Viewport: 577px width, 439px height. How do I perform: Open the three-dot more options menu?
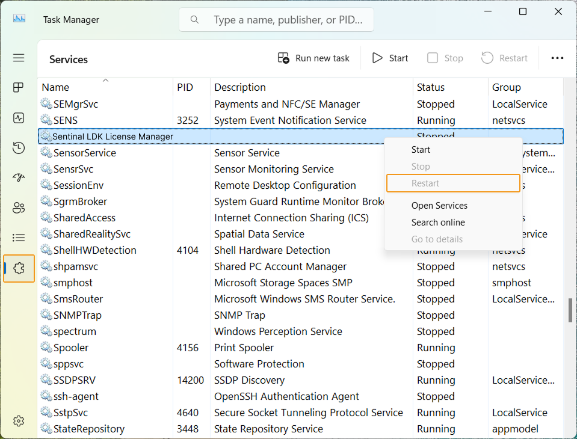(557, 58)
